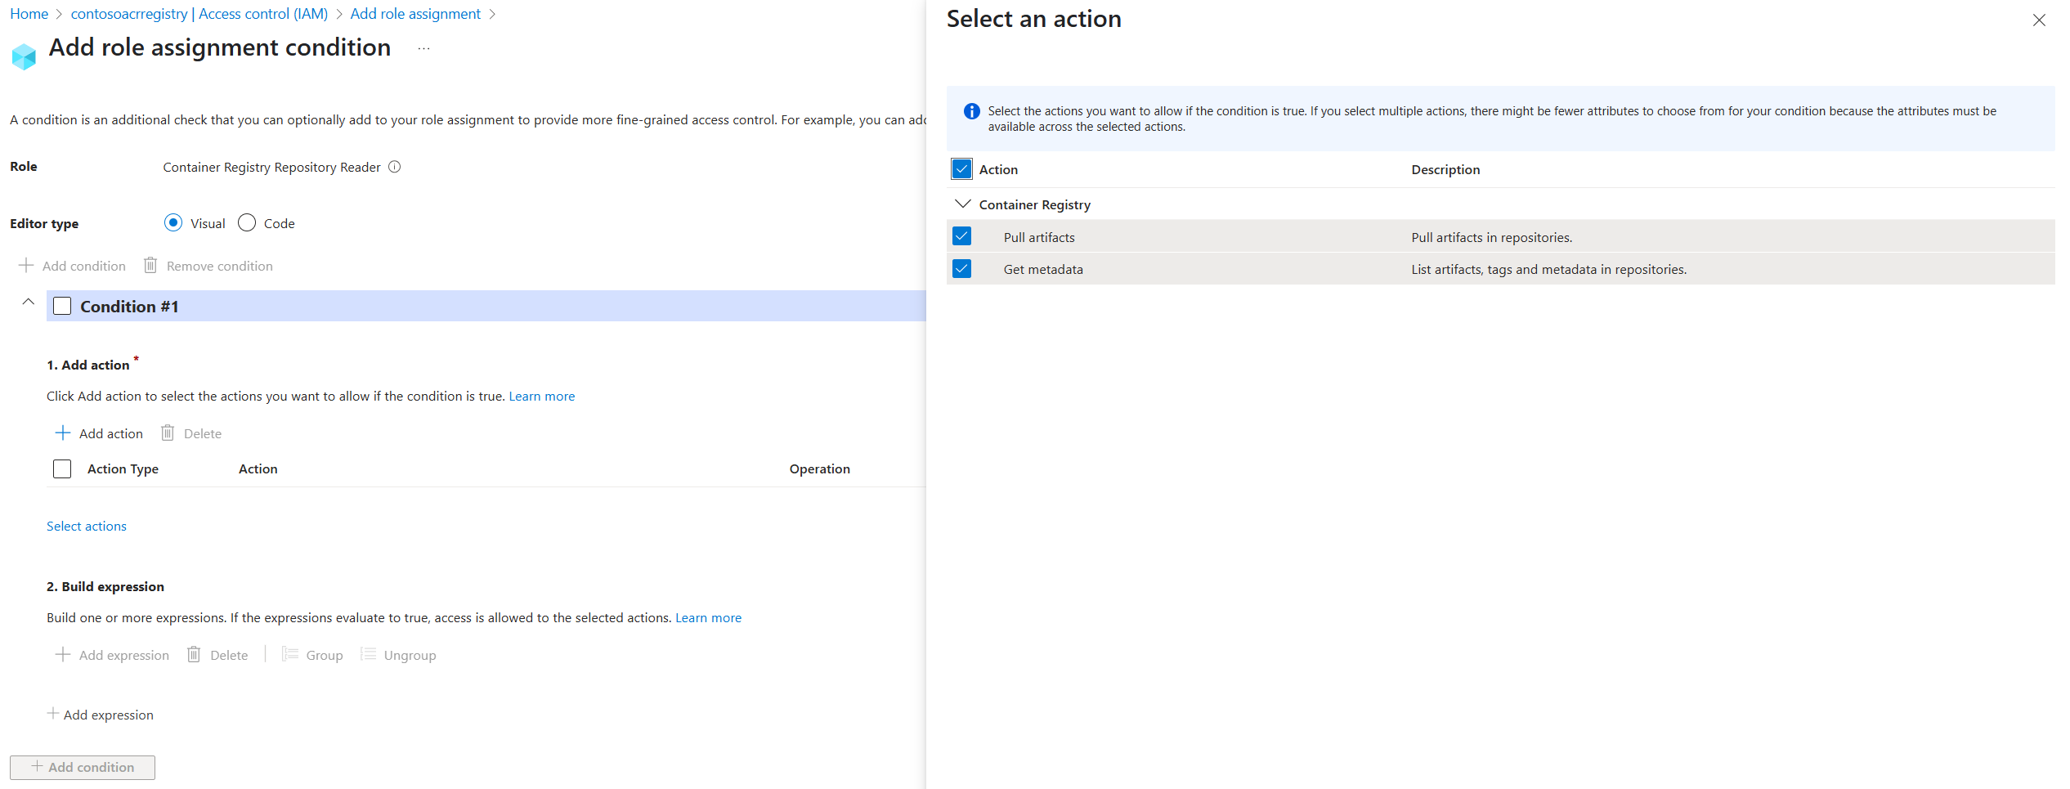The height and width of the screenshot is (789, 2070).
Task: Open the ellipsis menu next to page title
Action: pos(423,48)
